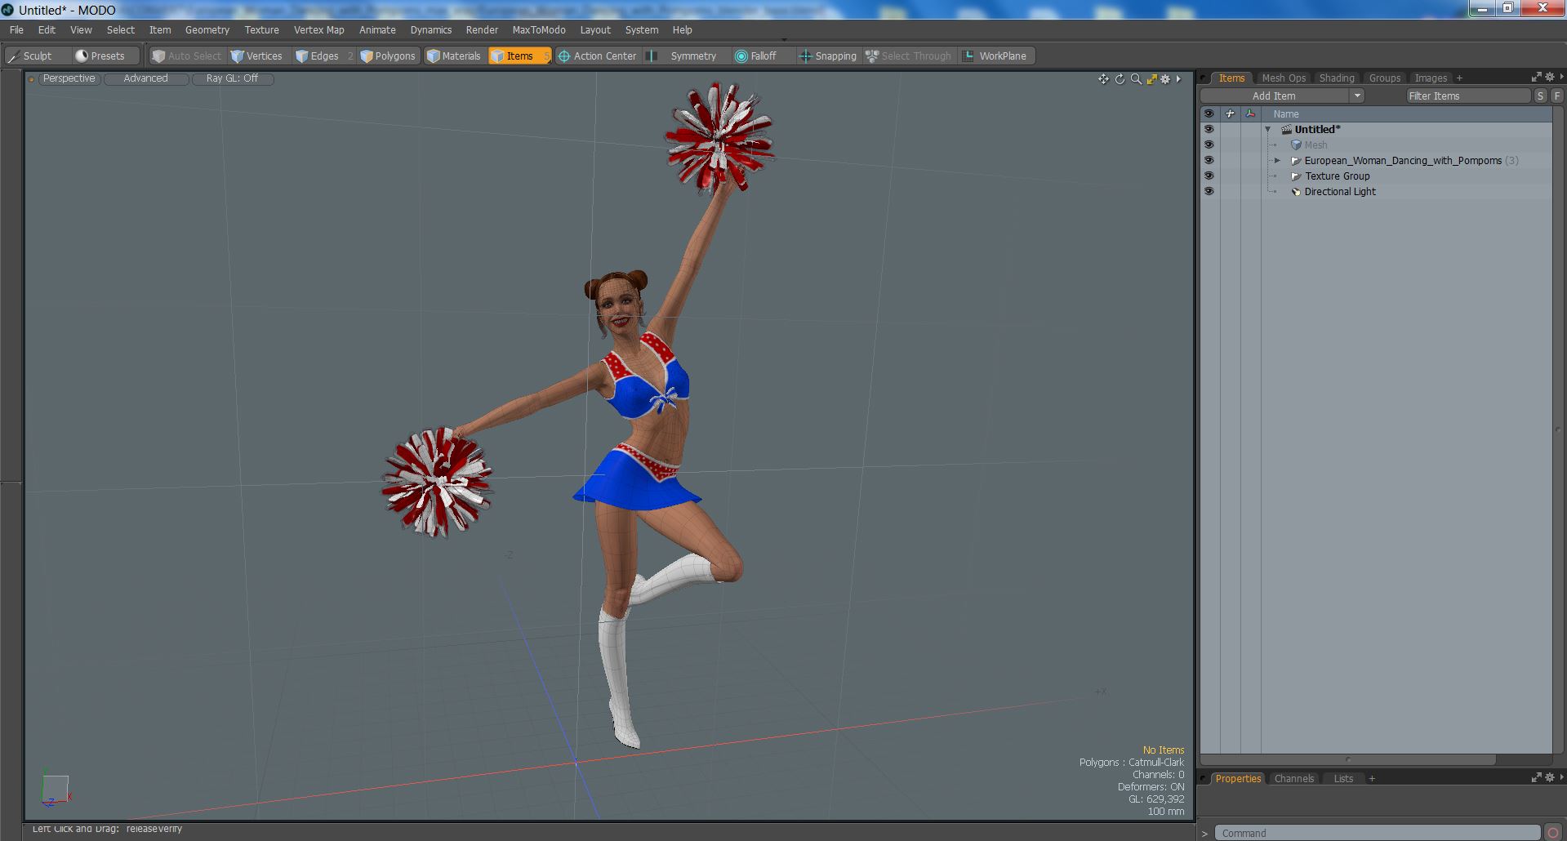The image size is (1567, 841).
Task: Click the Ray GL: Off button
Action: 232,78
